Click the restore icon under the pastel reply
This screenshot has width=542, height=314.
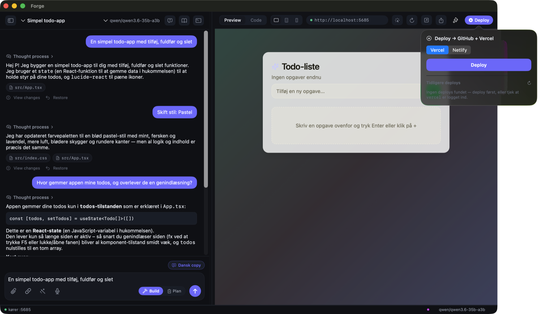coord(48,168)
